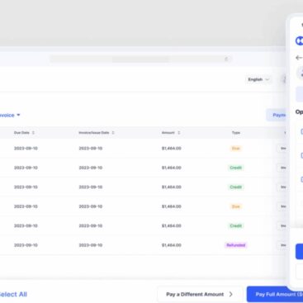Sort by Invoice/Issue Date column
This screenshot has height=303, width=303.
pyautogui.click(x=113, y=133)
